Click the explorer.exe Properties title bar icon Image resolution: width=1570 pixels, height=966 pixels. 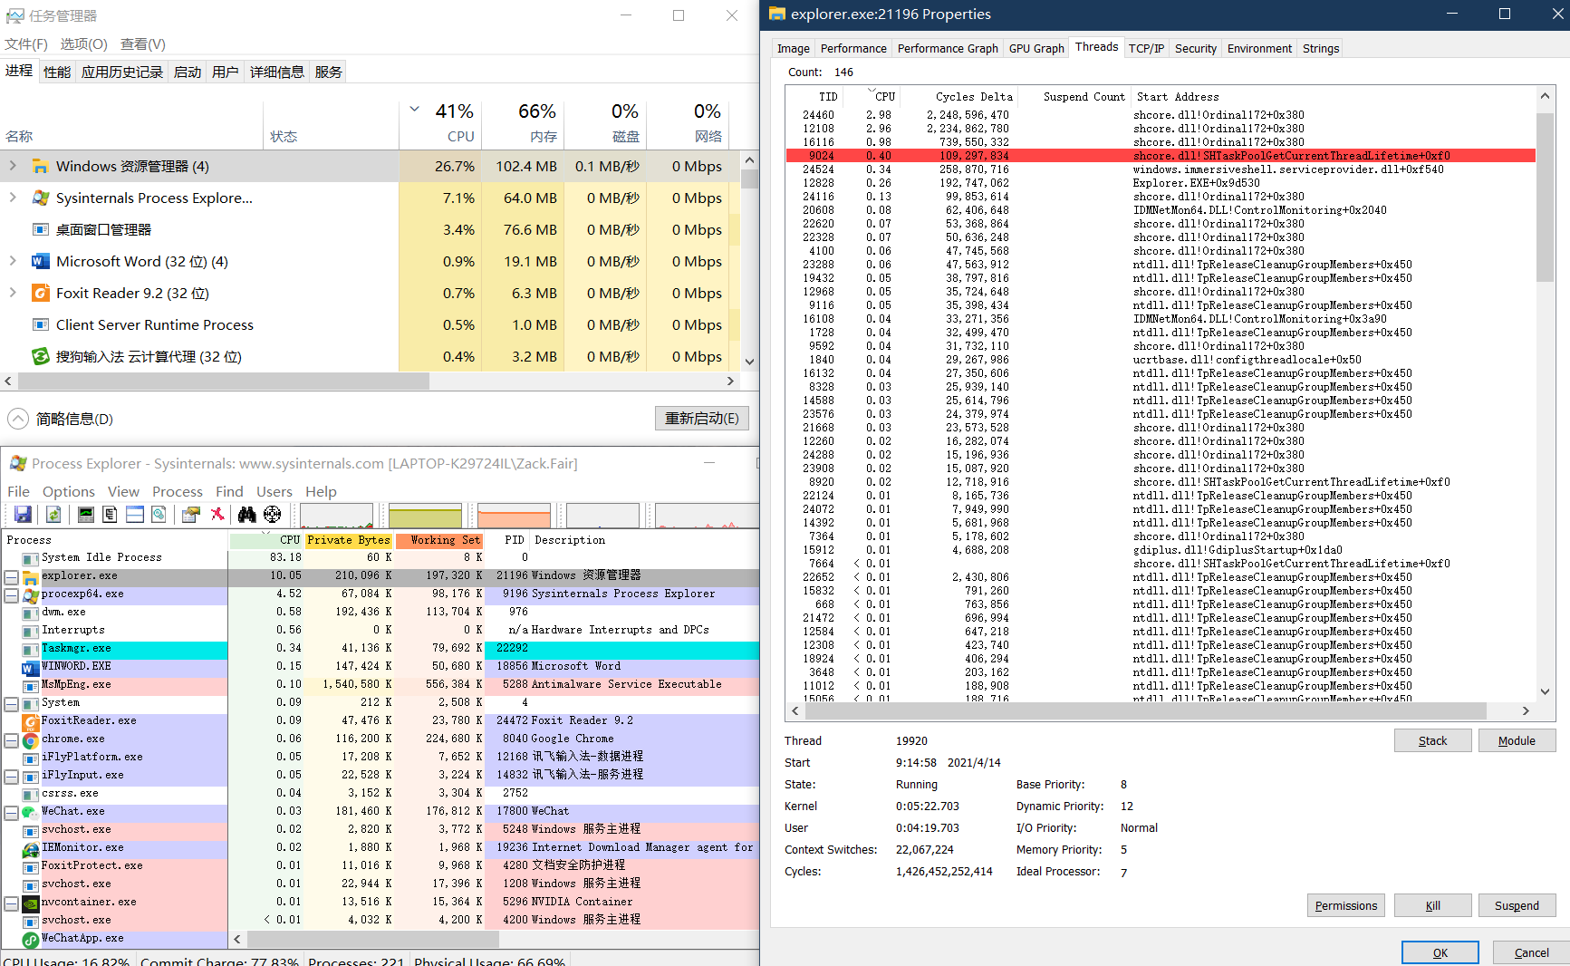777,14
